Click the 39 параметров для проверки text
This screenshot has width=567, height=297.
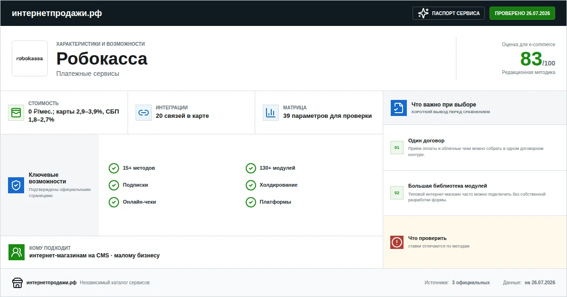pyautogui.click(x=327, y=116)
